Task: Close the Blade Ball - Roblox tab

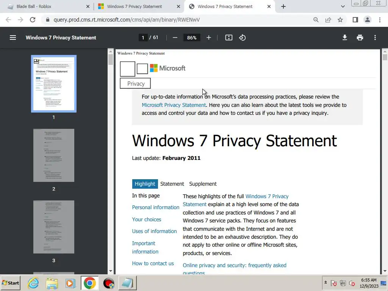Action: pos(88,7)
